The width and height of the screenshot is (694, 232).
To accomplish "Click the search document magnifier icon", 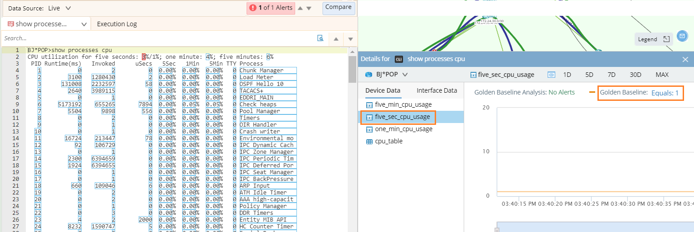I will coord(320,38).
